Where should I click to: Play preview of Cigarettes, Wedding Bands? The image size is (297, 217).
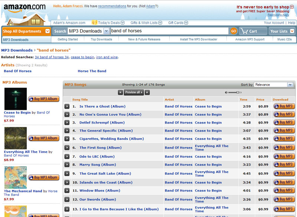point(67,139)
